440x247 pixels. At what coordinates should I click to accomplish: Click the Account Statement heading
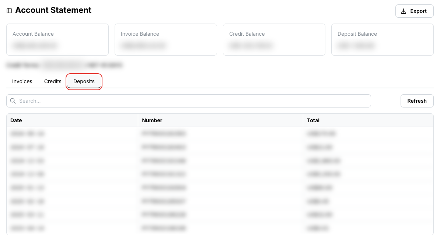click(53, 10)
